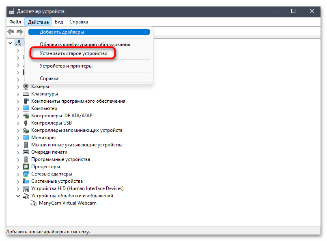Image resolution: width=327 pixels, height=241 pixels.
Task: Click the forward arrow toolbar icon
Action: point(20,32)
